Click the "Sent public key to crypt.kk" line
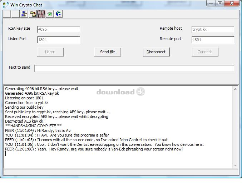The image size is (242, 183). 57,112
